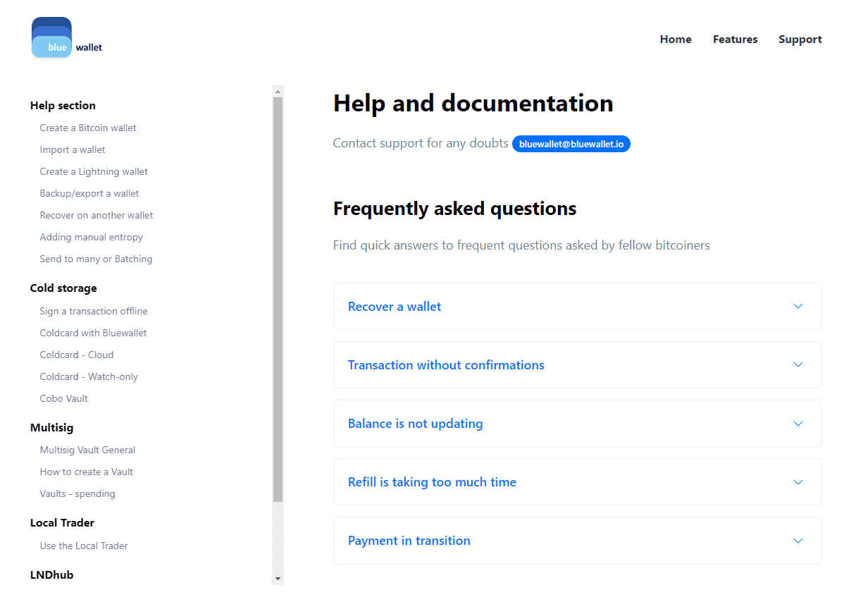Click the LNDhub heading
856x602 pixels.
(51, 575)
